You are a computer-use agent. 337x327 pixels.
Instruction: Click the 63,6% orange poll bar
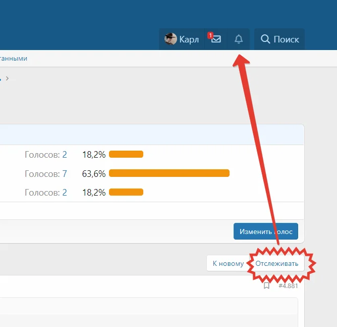169,173
